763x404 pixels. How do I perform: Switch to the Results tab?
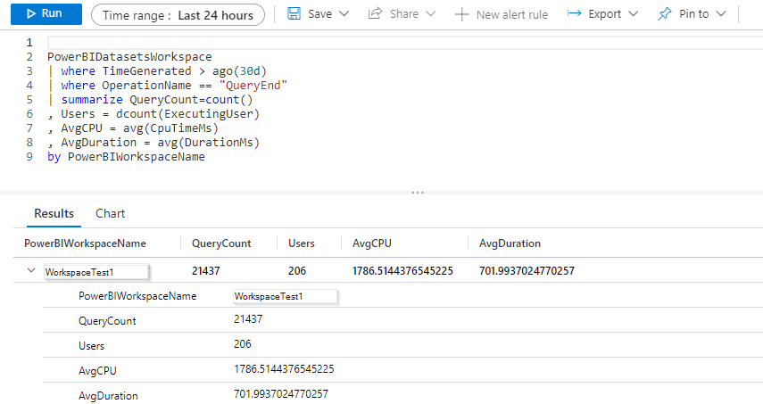pos(54,213)
